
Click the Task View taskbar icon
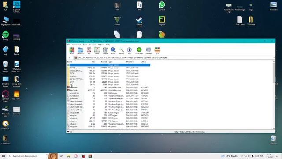[61, 156]
